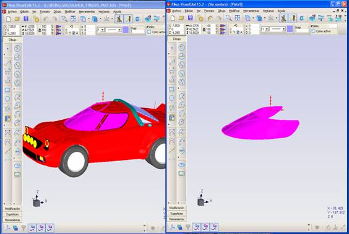Open new document in the right window
Viewport: 349px width, 234px height.
173,18
